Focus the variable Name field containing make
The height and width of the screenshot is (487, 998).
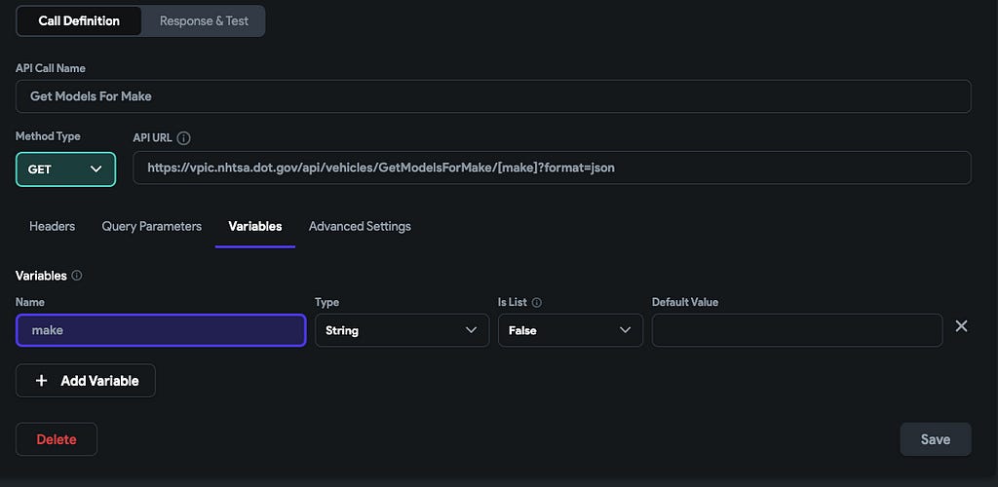click(x=161, y=330)
